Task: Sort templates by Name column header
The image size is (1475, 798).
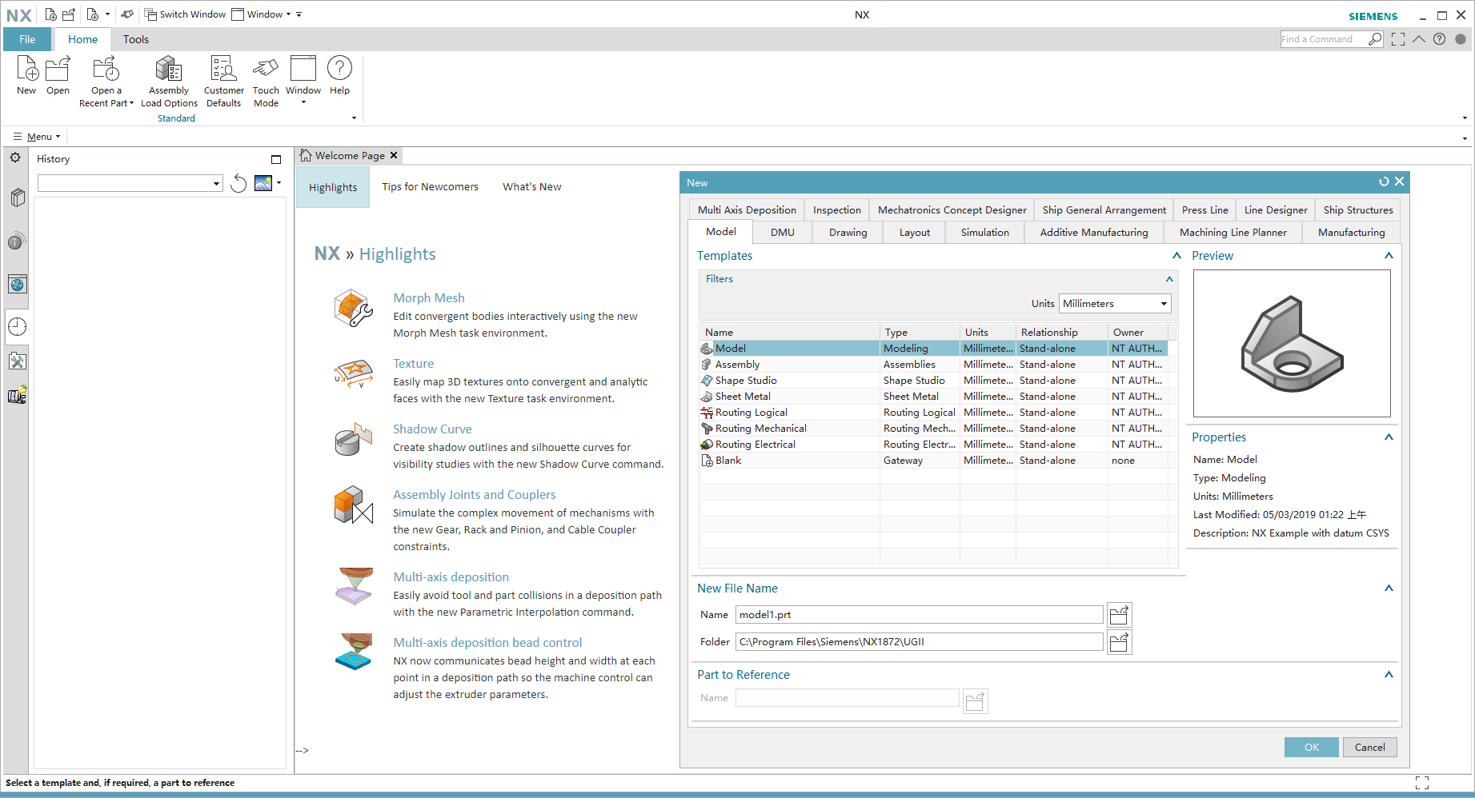Action: (790, 332)
